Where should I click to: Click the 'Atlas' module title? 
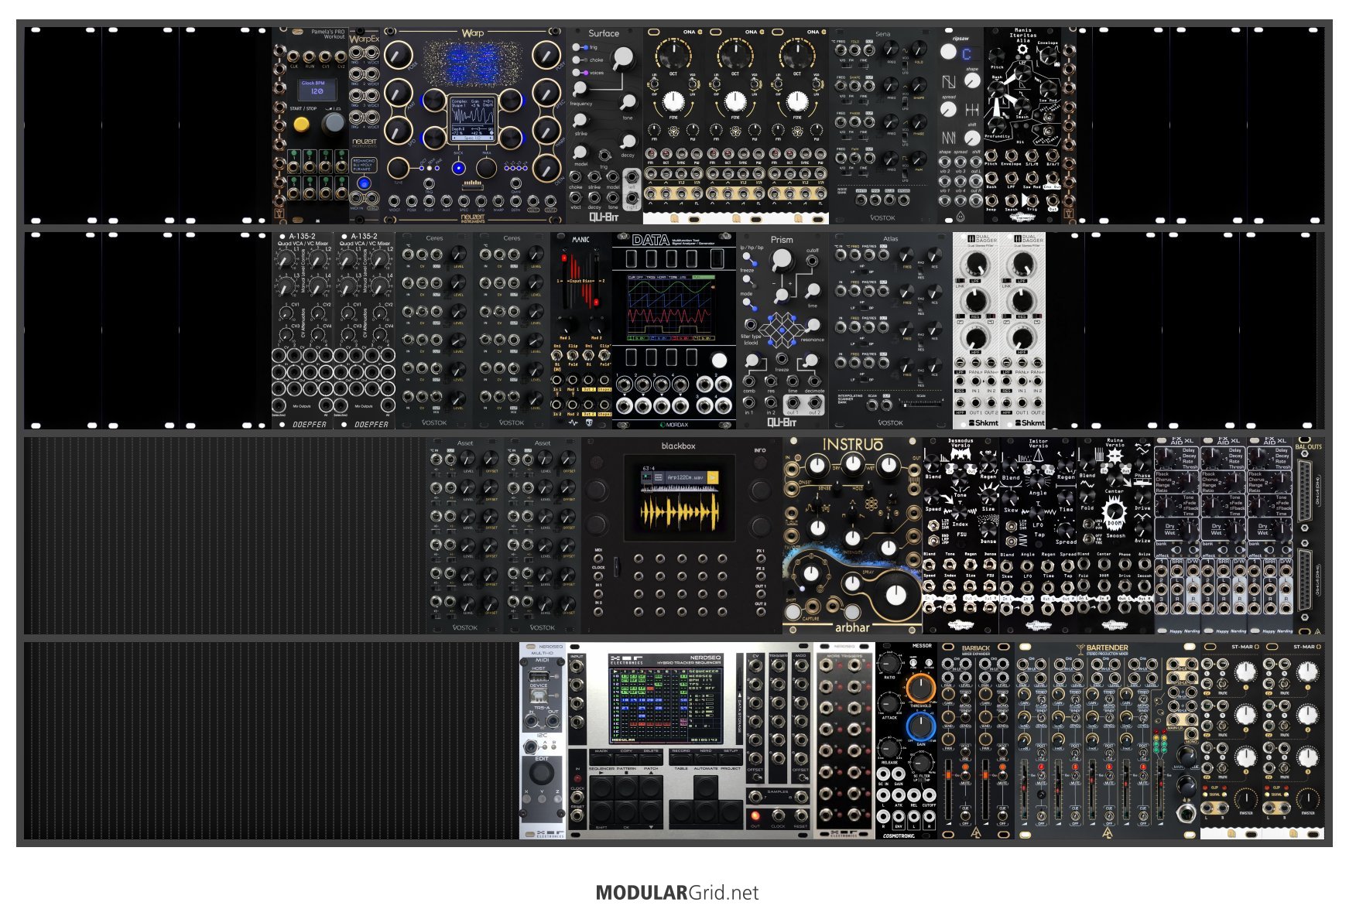[891, 238]
